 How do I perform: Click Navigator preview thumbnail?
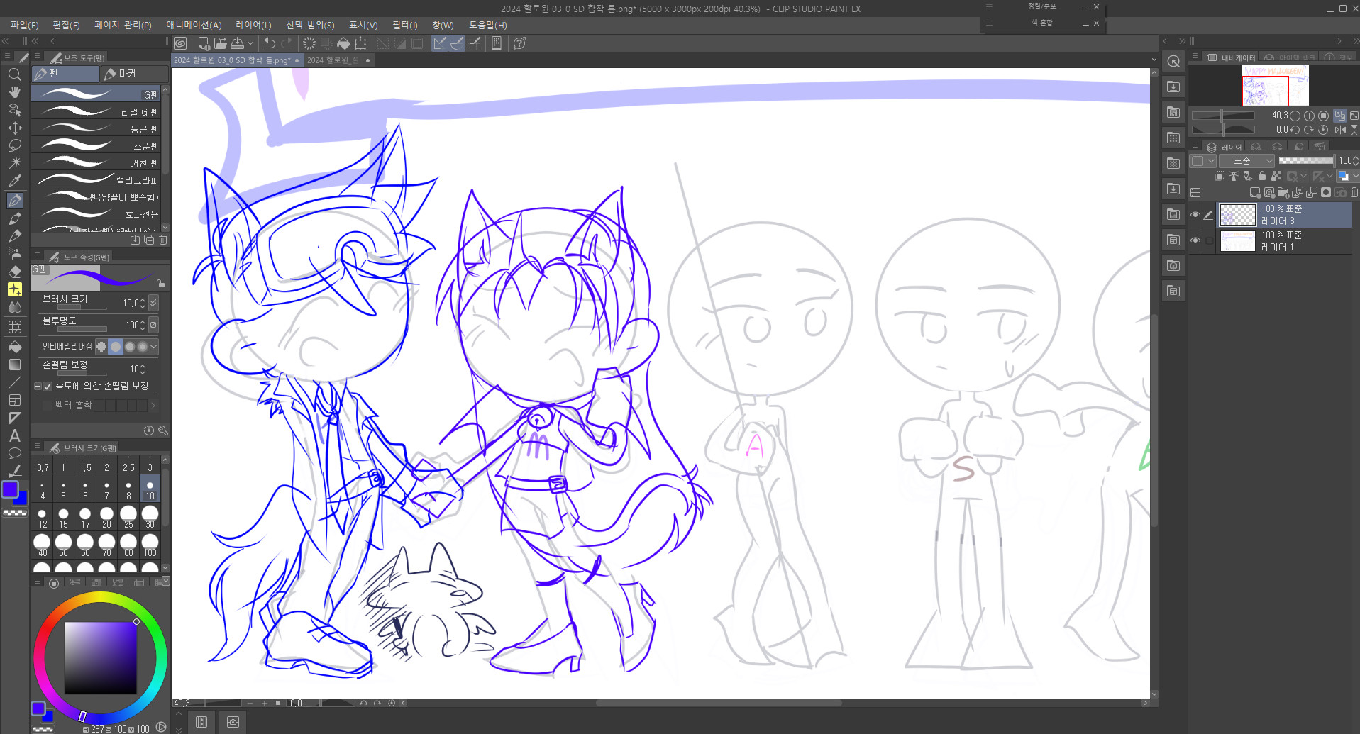[x=1275, y=86]
